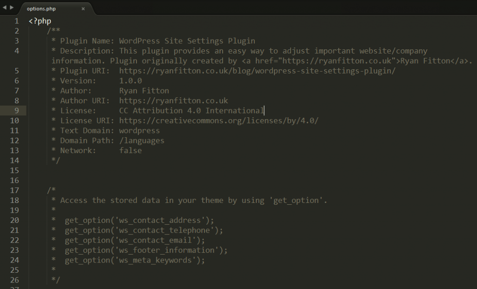Select the options.php tab

[42, 8]
